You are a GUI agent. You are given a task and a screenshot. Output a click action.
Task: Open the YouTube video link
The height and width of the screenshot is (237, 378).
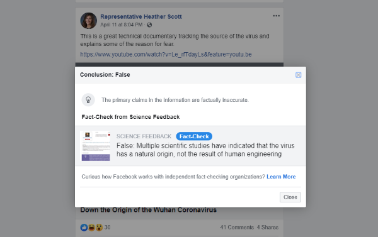click(166, 54)
